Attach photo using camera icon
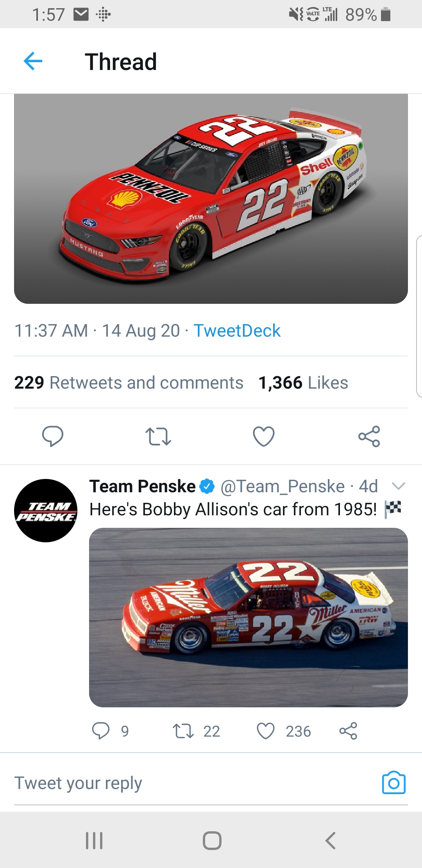The height and width of the screenshot is (868, 422). pyautogui.click(x=393, y=783)
